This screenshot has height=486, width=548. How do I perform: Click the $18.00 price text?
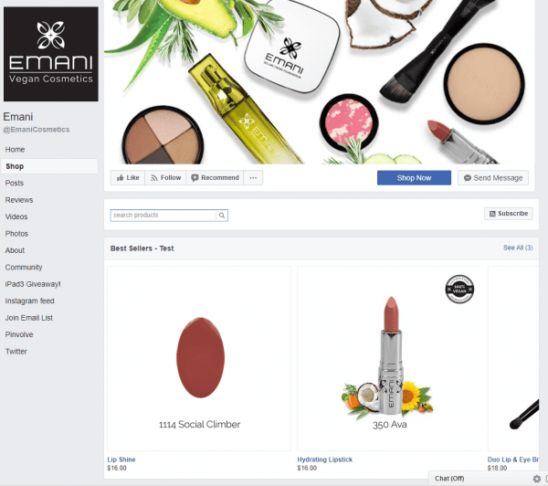coord(497,468)
